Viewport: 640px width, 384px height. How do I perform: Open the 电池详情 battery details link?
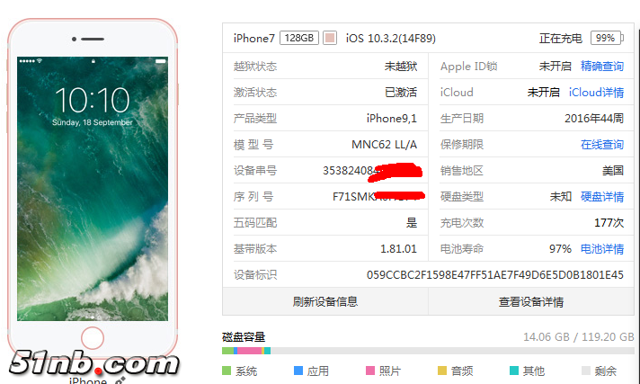point(602,249)
